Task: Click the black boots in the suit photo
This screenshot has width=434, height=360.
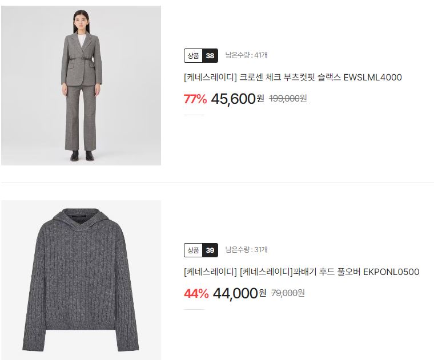Action: coord(82,156)
